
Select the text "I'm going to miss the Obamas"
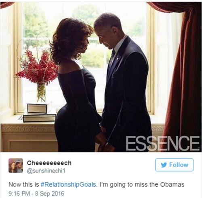tap(142, 184)
